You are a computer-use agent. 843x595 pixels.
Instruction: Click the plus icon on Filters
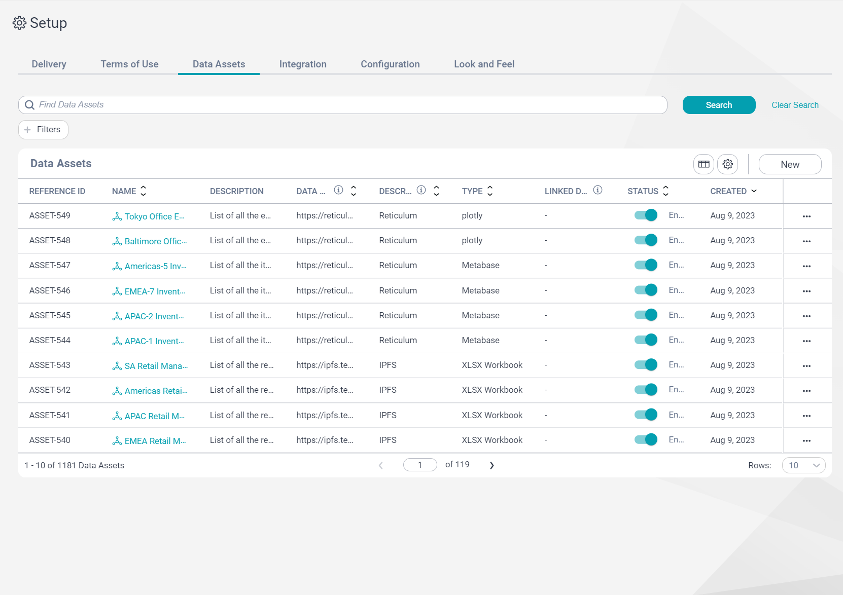(x=27, y=130)
